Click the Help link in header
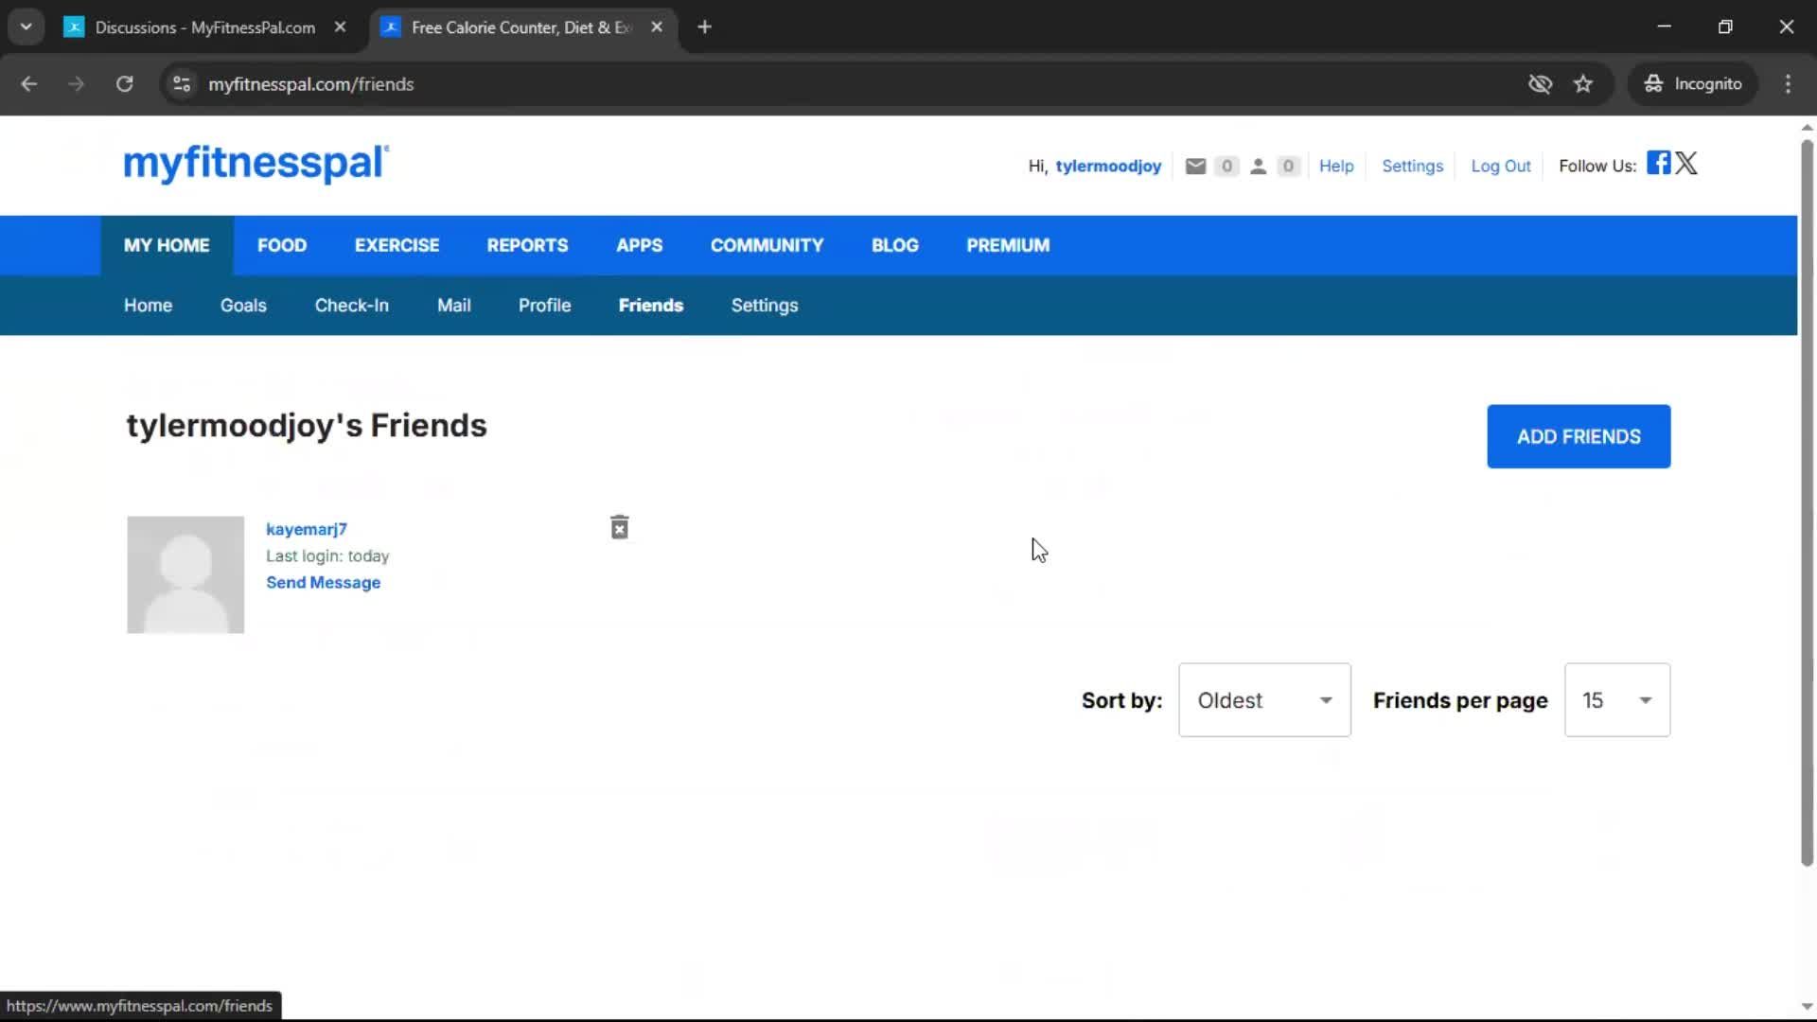This screenshot has width=1817, height=1022. click(1336, 167)
